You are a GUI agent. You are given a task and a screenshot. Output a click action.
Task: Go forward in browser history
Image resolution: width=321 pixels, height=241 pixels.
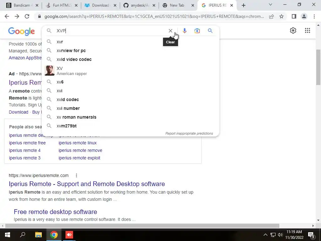point(17,16)
